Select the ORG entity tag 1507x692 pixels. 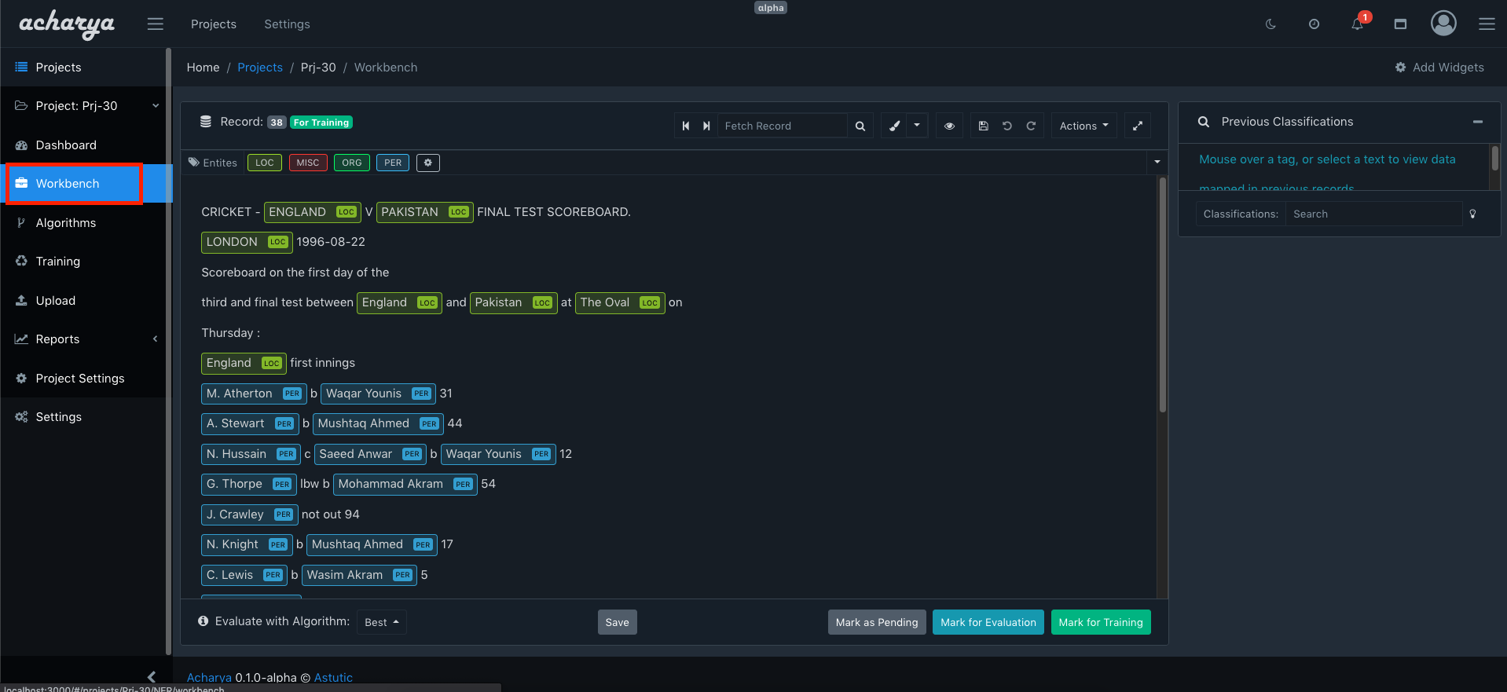tap(352, 163)
